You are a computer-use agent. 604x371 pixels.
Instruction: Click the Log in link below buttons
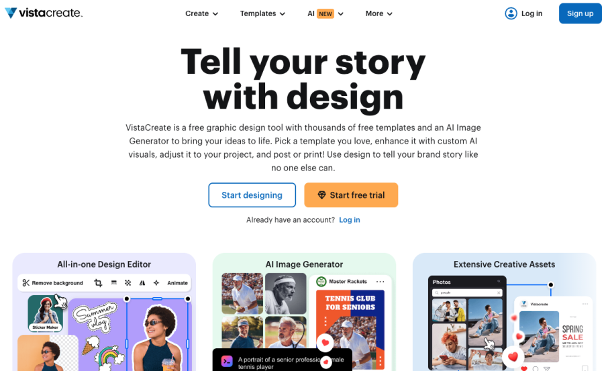pyautogui.click(x=350, y=219)
